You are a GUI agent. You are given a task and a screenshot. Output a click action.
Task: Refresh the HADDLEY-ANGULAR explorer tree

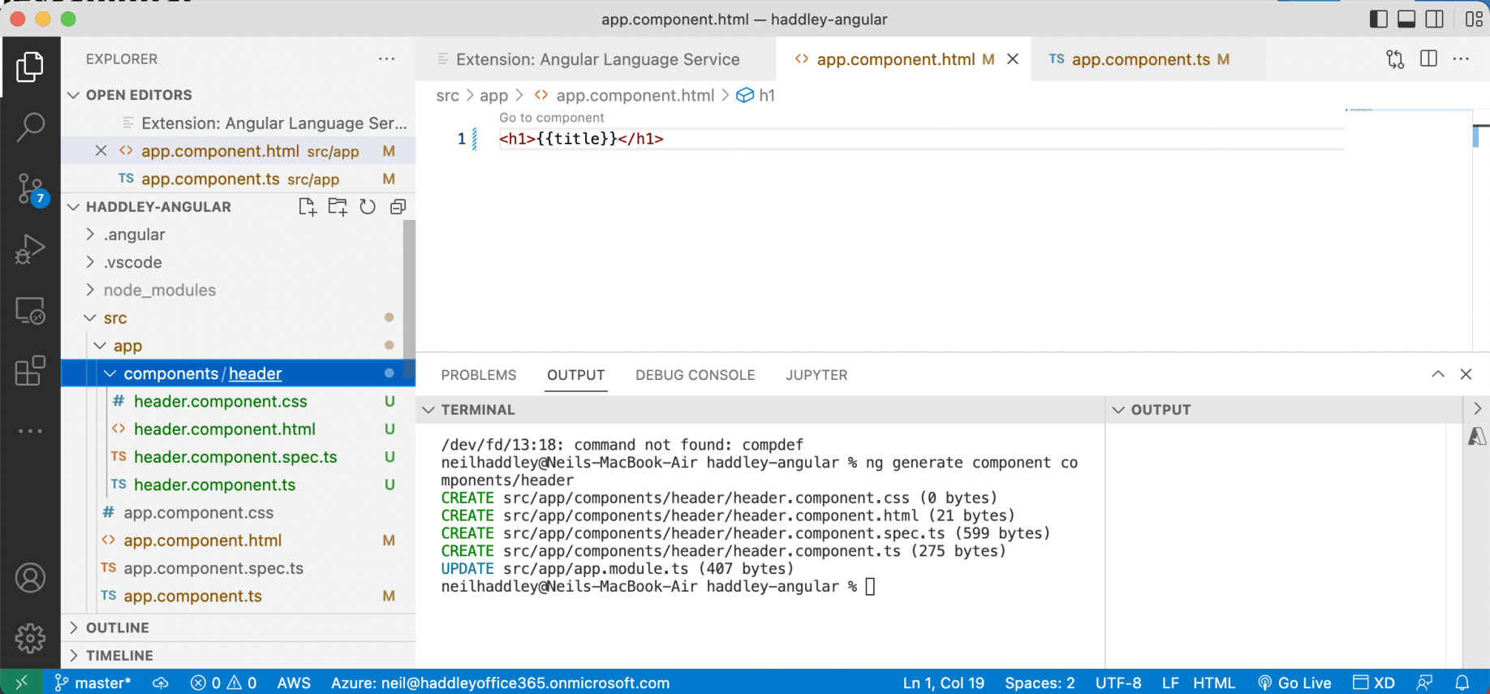[368, 207]
